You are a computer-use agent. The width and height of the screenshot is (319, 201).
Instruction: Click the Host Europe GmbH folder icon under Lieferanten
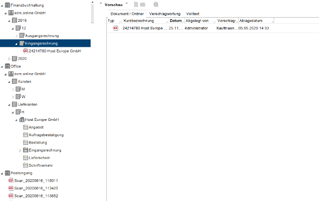click(x=22, y=119)
